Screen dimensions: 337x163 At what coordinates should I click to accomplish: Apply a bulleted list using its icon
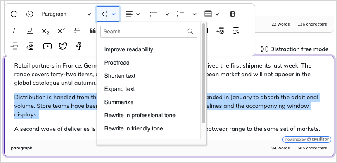[x=153, y=14]
